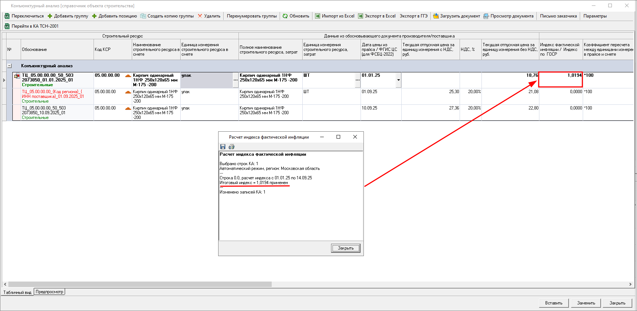Print the inflation index calculation report
Viewport: 637px width, 311px height.
pos(232,147)
